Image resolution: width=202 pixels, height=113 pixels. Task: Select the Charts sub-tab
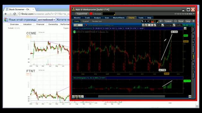(x=76, y=21)
